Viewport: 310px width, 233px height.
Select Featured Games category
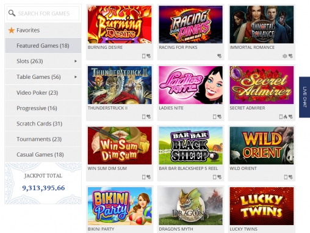click(x=43, y=45)
